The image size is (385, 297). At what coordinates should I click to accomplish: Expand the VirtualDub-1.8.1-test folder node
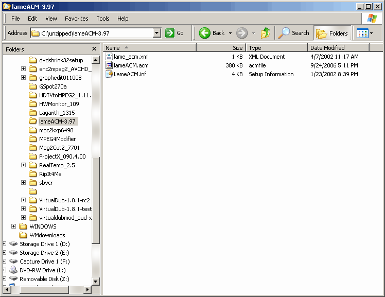coord(23,208)
